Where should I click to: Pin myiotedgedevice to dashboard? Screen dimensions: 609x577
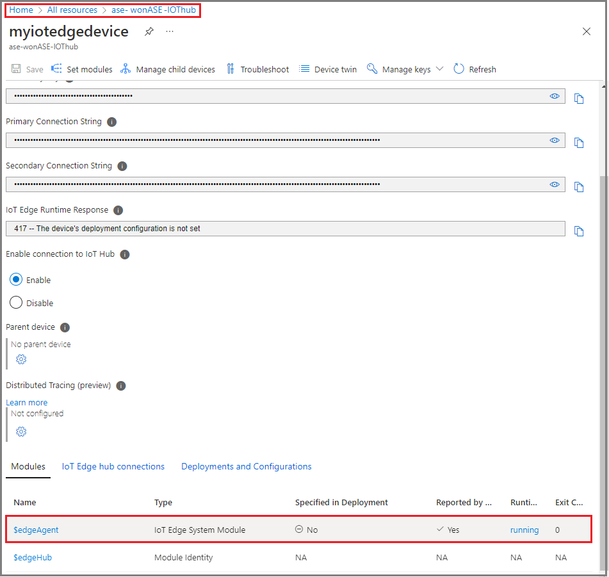click(x=149, y=31)
